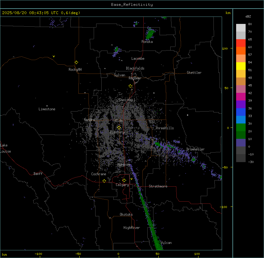
Task: Click the Base_Reflectivity title
Action: (132, 5)
